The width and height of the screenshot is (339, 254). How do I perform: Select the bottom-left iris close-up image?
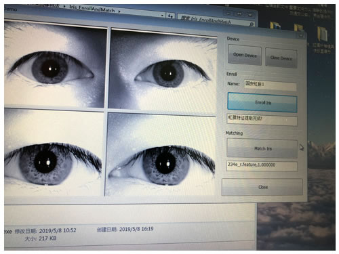point(54,152)
